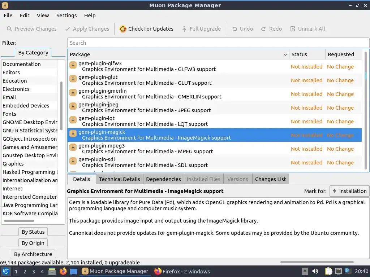Select the Games and Amusement category

[x=30, y=147]
